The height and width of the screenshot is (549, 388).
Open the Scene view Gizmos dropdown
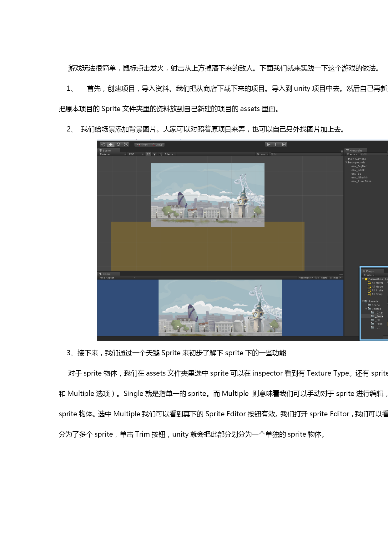tap(262, 154)
